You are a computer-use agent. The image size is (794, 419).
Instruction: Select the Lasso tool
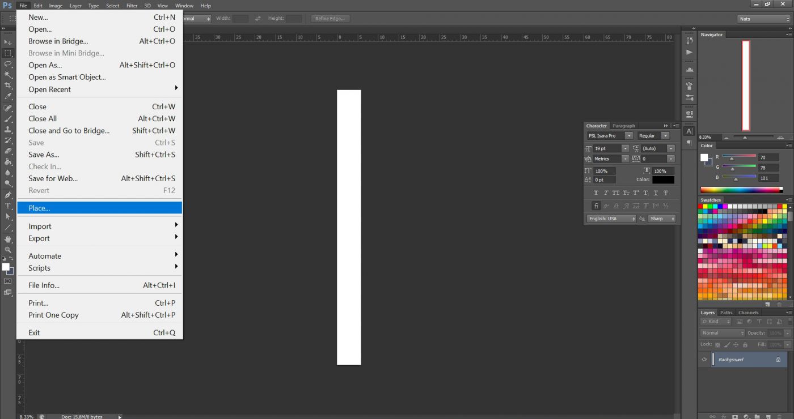click(x=8, y=64)
